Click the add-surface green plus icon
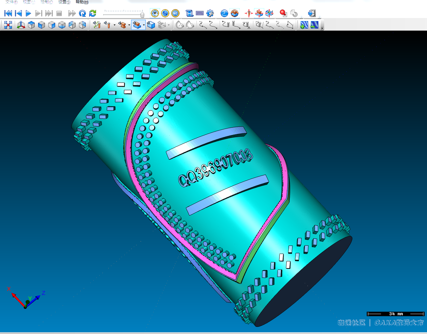 [x=304, y=25]
